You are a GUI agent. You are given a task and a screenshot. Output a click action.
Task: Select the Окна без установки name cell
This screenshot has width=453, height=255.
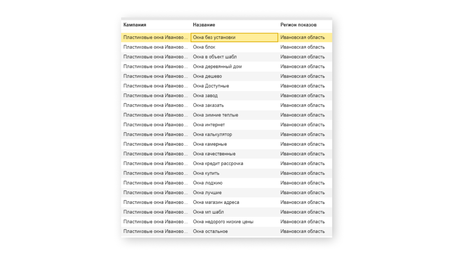tap(214, 37)
